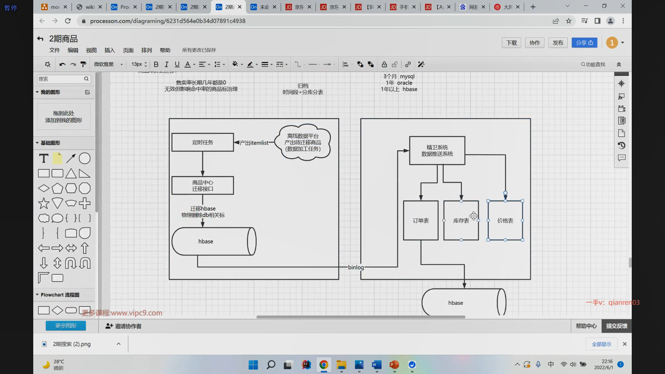Click the lock shape icon
665x374 pixels.
coord(384,64)
